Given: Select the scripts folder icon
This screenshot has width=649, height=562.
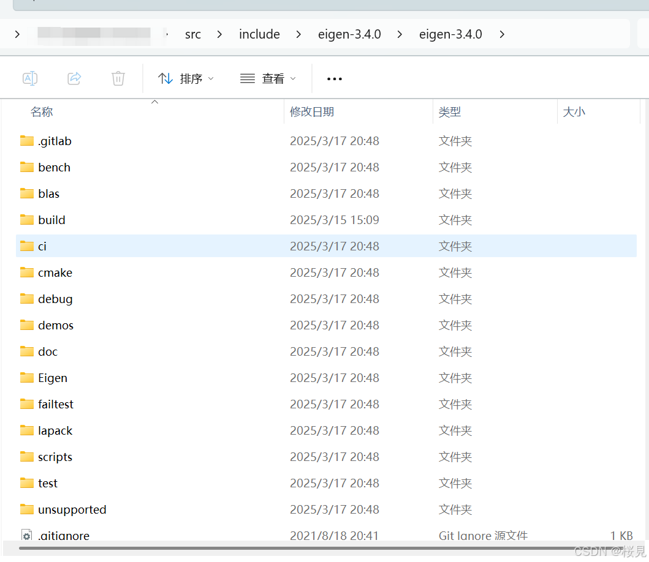Looking at the screenshot, I should (27, 457).
